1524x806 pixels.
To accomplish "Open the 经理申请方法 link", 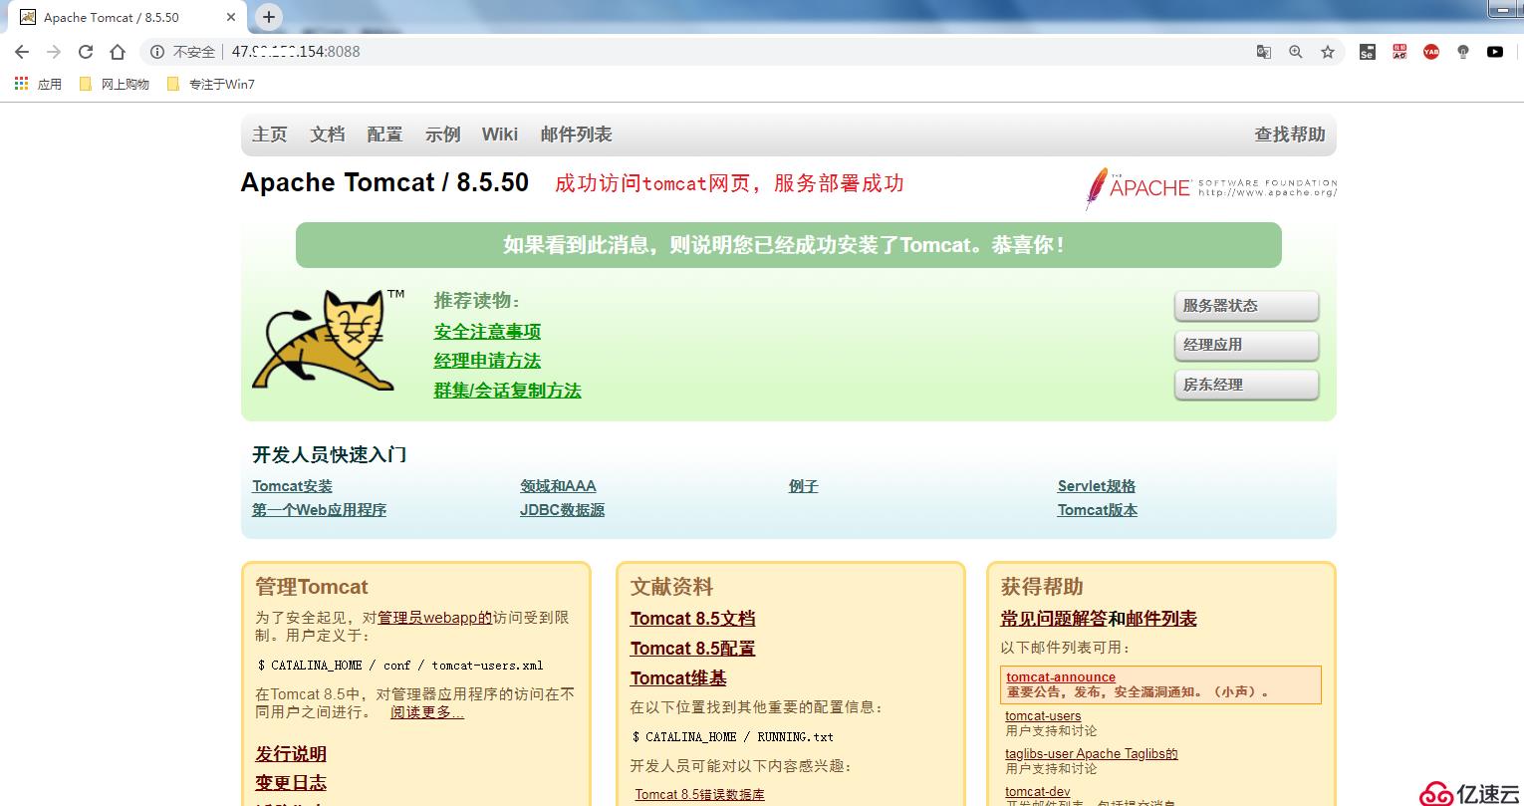I will (487, 361).
